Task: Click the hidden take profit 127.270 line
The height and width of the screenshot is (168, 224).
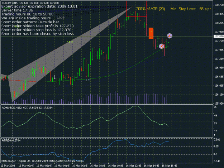Action: [x=38, y=26]
